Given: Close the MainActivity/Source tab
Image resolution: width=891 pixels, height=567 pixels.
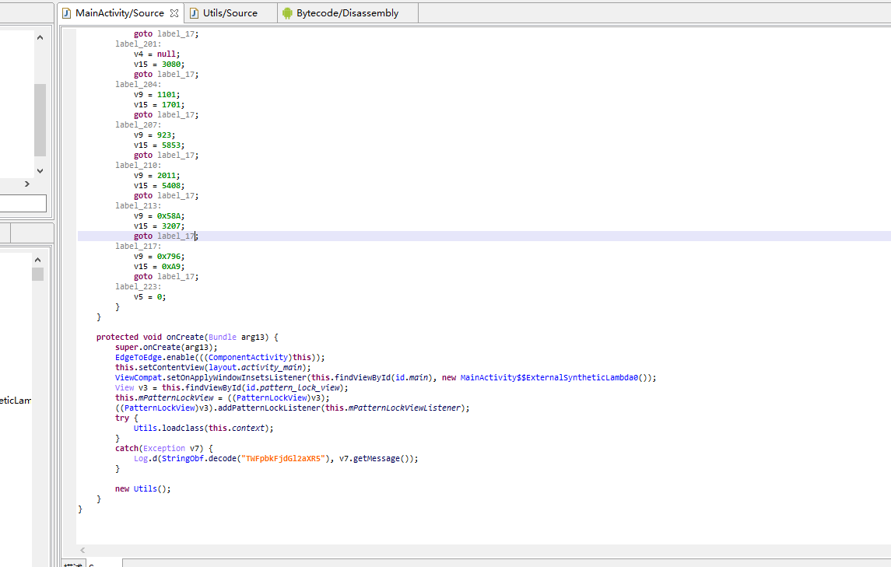Looking at the screenshot, I should pos(174,13).
